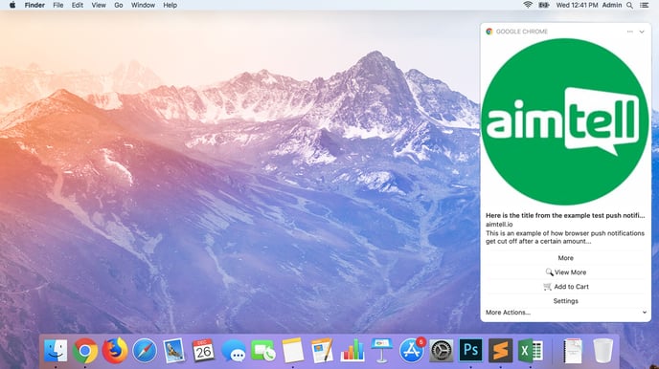659x369 pixels.
Task: Click the battery status icon
Action: [x=544, y=5]
